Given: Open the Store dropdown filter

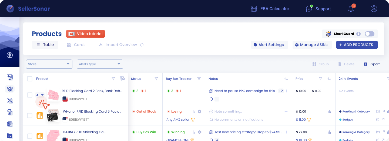Looking at the screenshot, I should [x=49, y=64].
